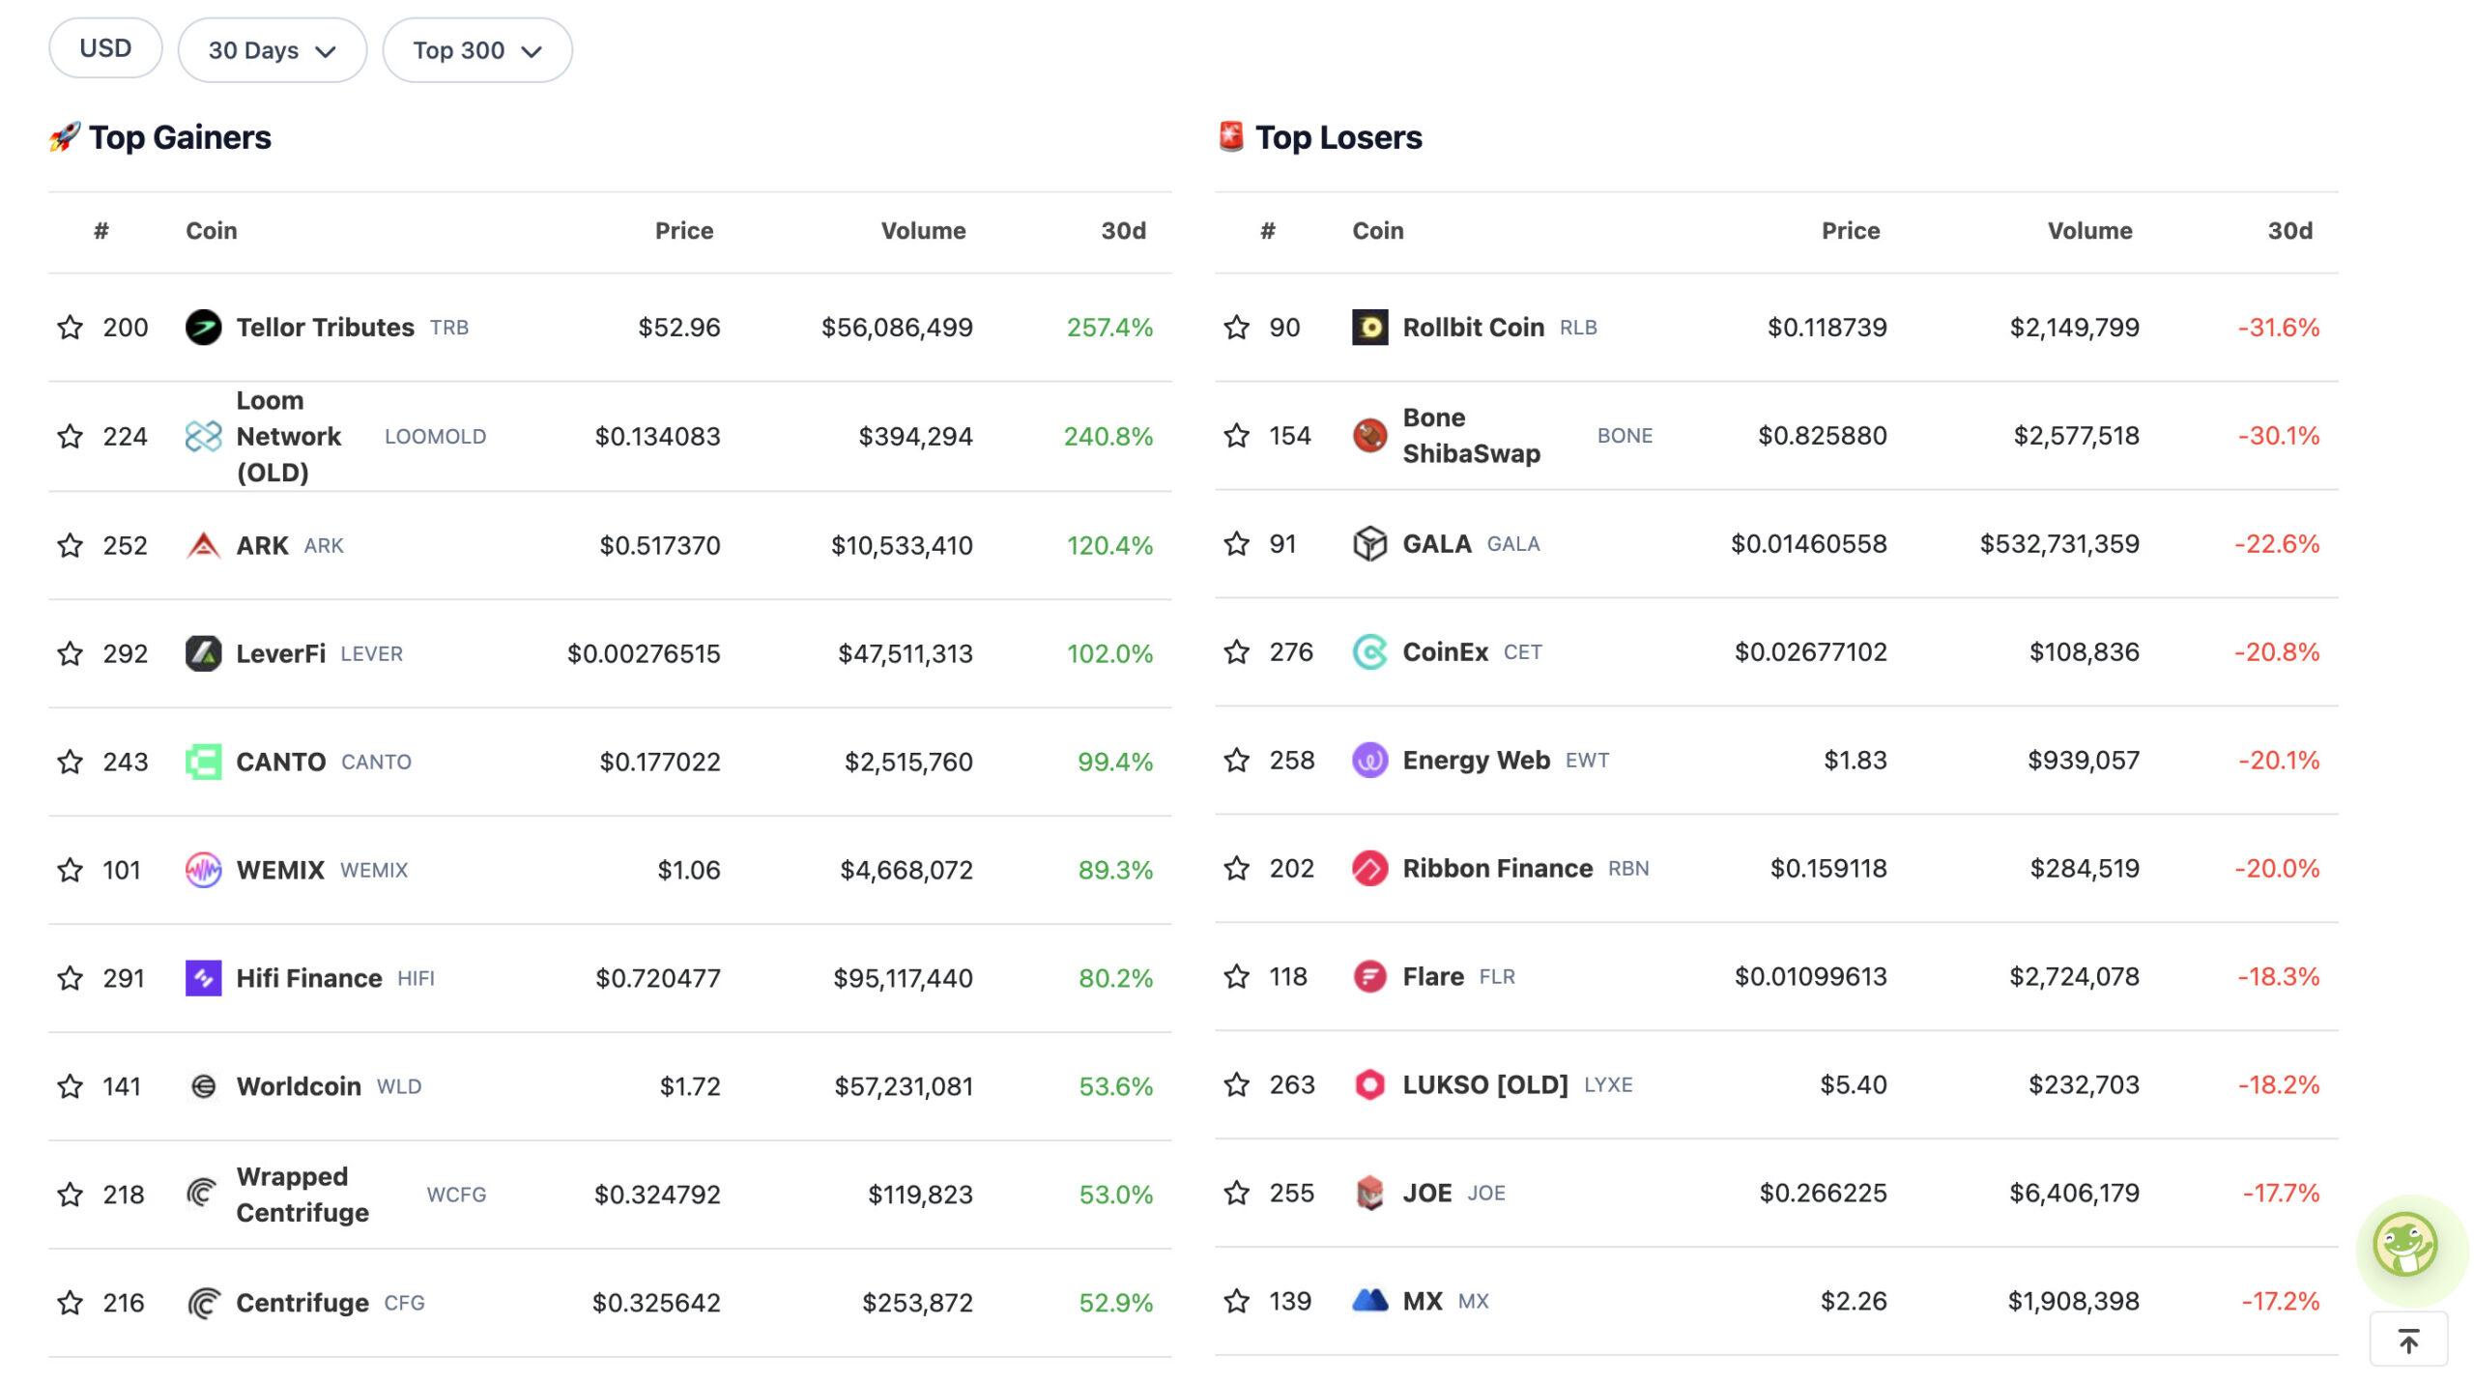Star the Rollbit Coin row

pyautogui.click(x=1236, y=328)
